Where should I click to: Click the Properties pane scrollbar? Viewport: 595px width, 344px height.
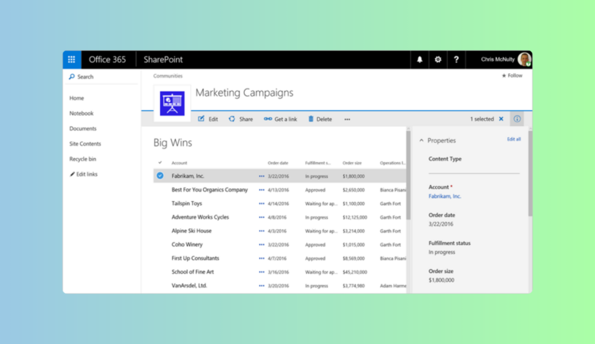(x=529, y=172)
